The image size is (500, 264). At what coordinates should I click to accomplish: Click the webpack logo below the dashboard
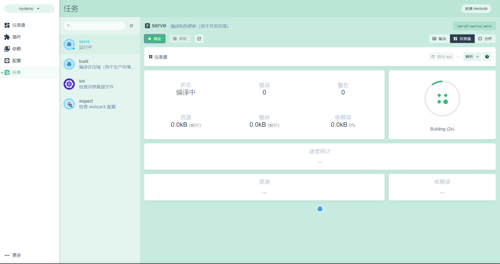click(320, 209)
